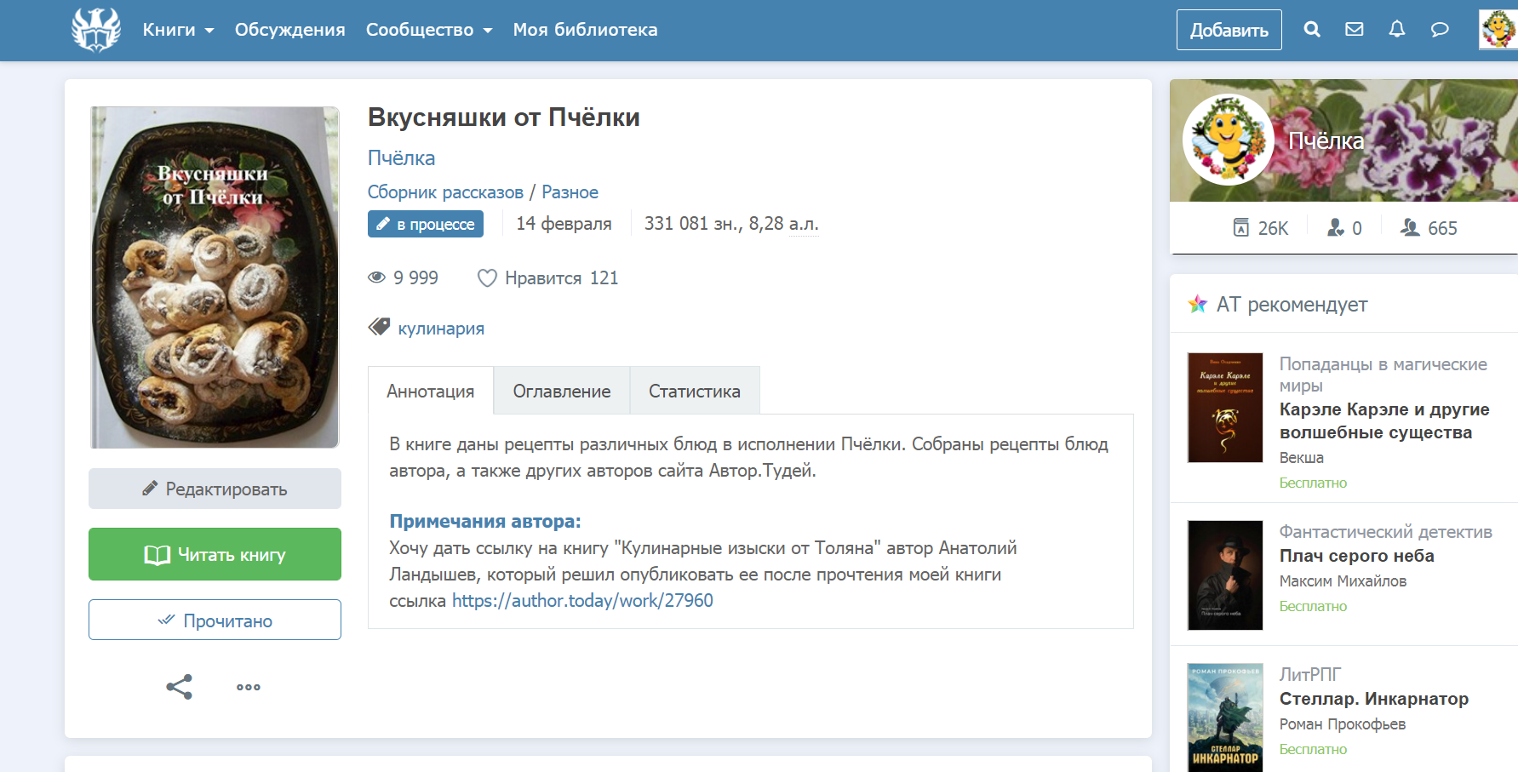Click the Author.Today eagle logo

tap(96, 30)
